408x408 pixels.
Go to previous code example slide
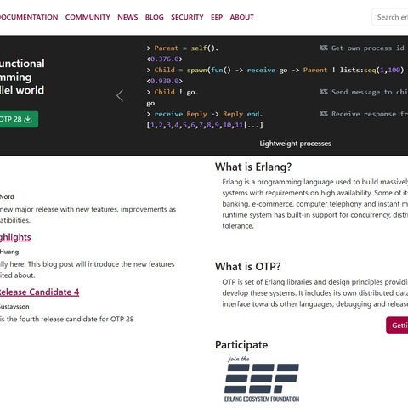pos(120,95)
